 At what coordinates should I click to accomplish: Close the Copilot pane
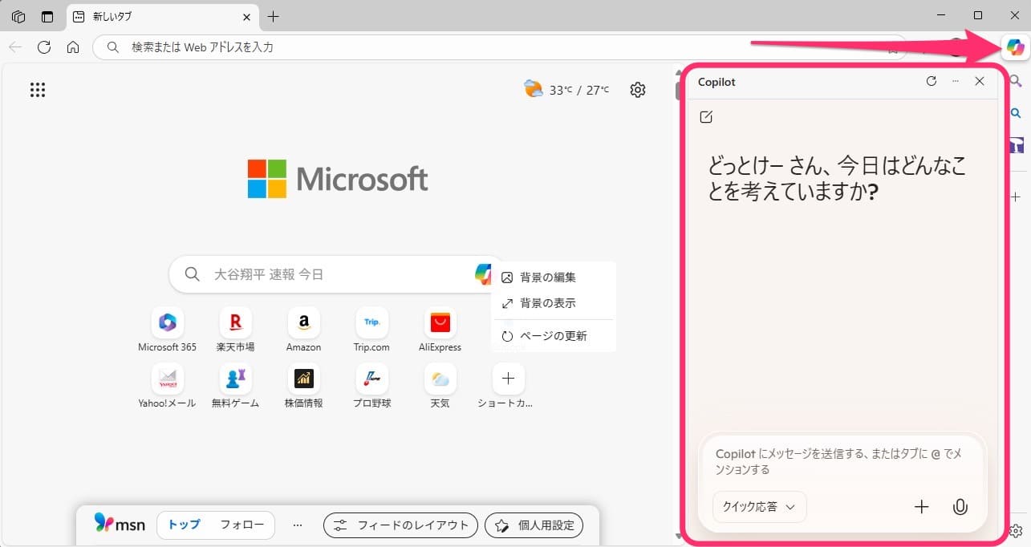coord(980,81)
